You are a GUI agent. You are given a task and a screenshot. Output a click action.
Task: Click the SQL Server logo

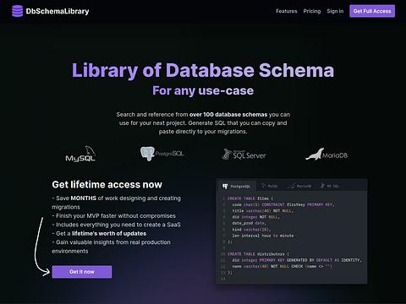click(x=244, y=155)
